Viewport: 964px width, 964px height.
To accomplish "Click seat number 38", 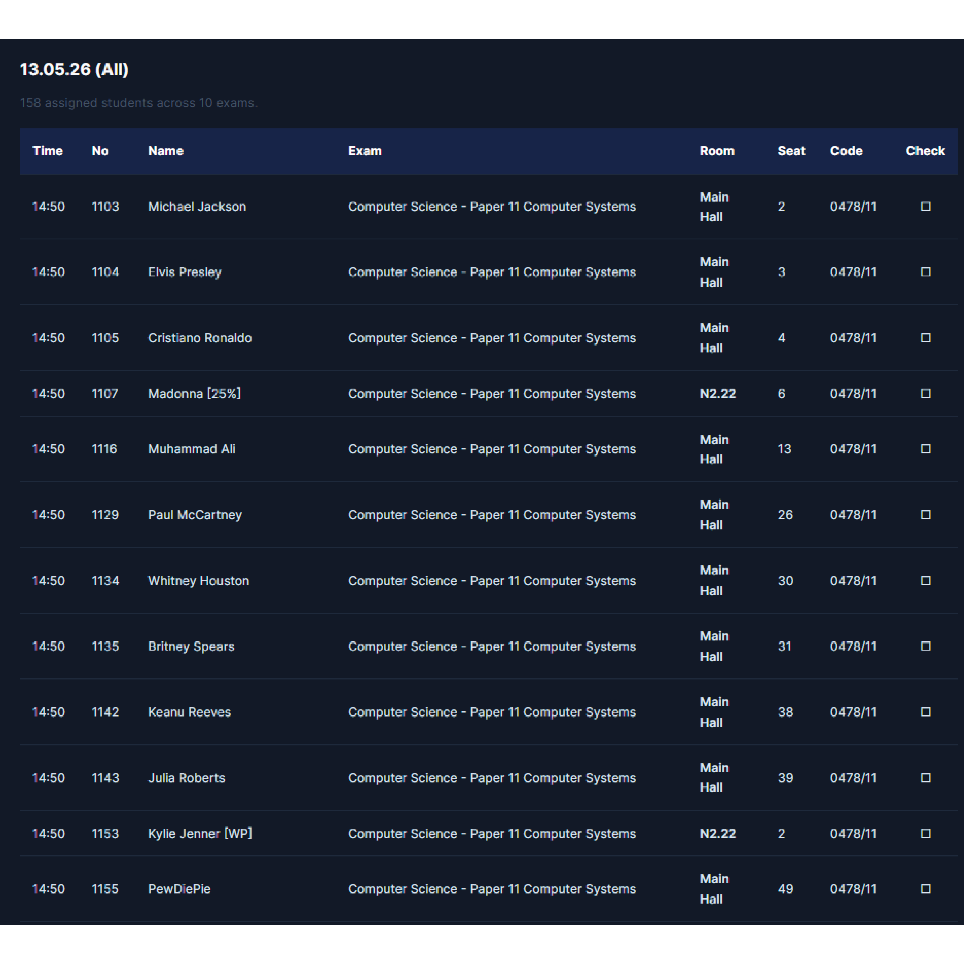I will [785, 712].
